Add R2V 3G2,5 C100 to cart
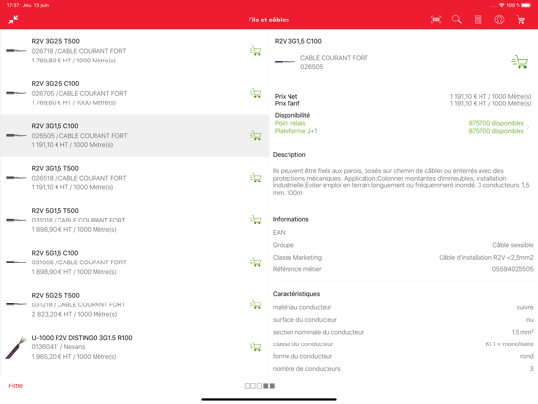Image resolution: width=538 pixels, height=404 pixels. tap(255, 93)
